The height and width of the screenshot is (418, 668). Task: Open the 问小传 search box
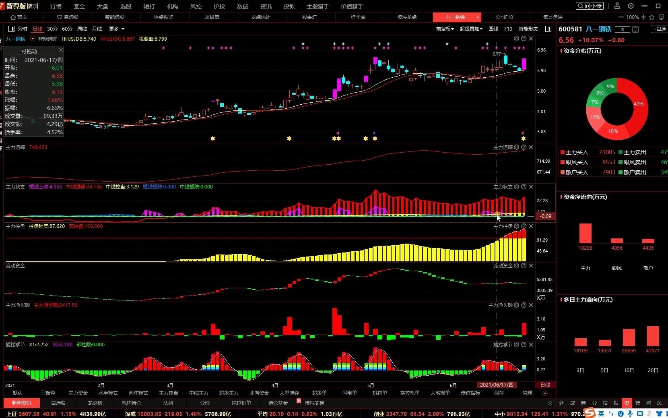[x=590, y=6]
